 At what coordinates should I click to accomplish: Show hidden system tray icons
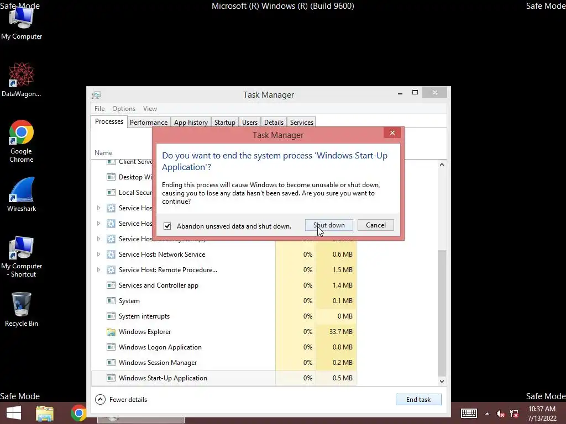(487, 414)
